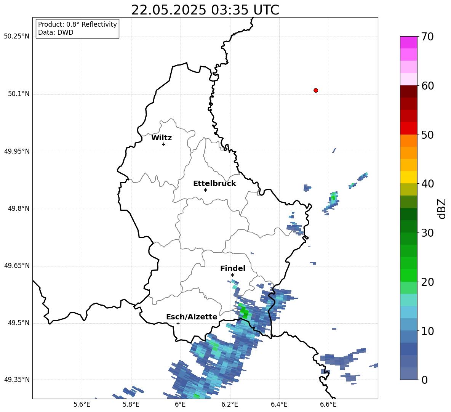Click the colorbar value 30
This screenshot has width=451, height=412.
coord(427,233)
